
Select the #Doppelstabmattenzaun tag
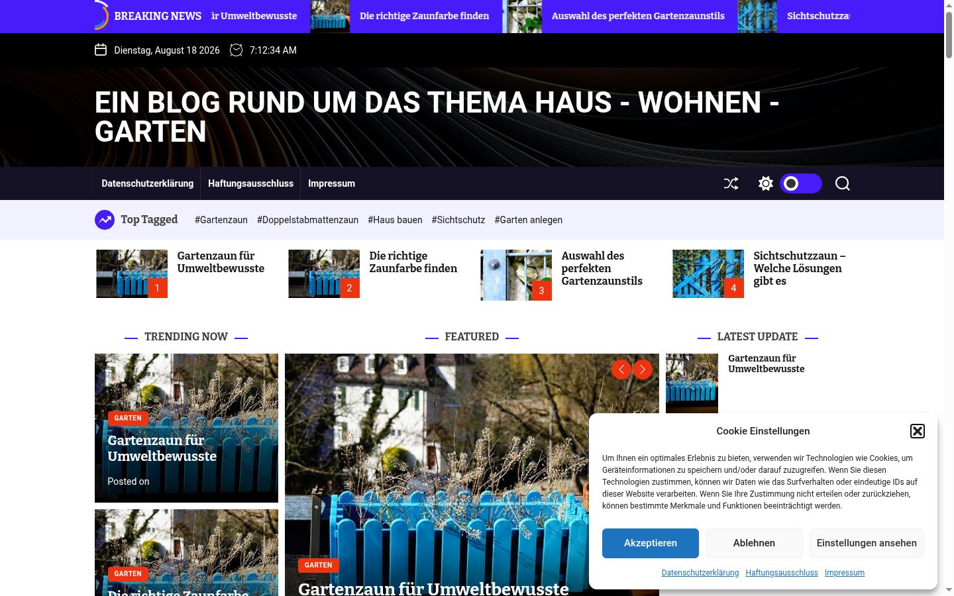point(307,220)
